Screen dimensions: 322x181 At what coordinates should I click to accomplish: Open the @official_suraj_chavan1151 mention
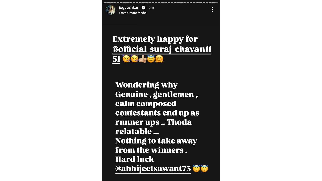[162, 54]
